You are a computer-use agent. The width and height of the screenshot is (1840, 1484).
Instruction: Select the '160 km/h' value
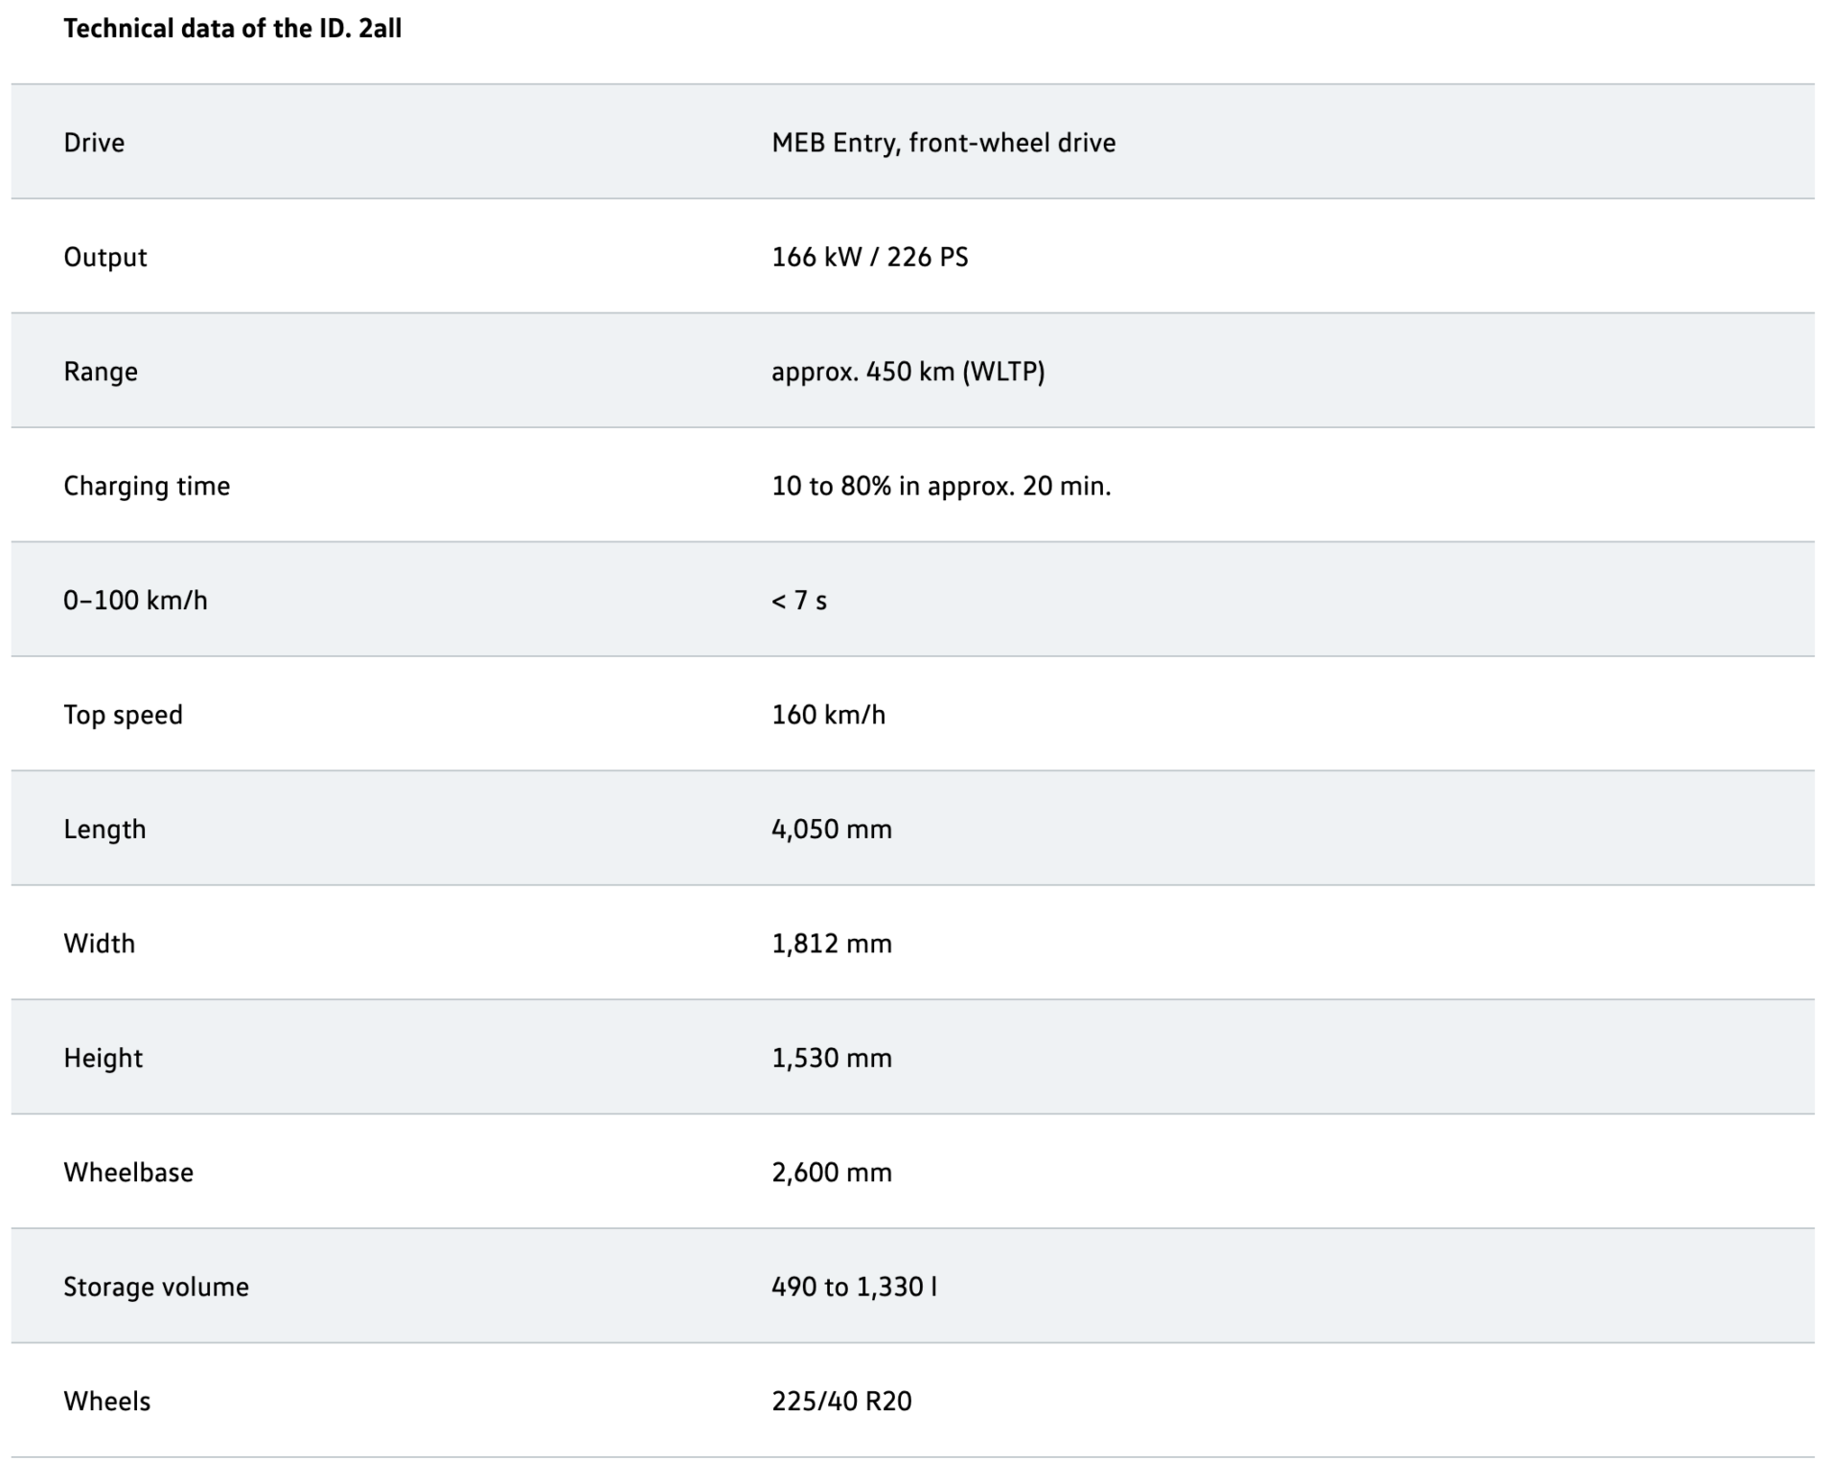[x=829, y=715]
